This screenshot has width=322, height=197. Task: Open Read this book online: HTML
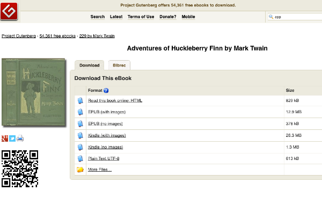115,100
